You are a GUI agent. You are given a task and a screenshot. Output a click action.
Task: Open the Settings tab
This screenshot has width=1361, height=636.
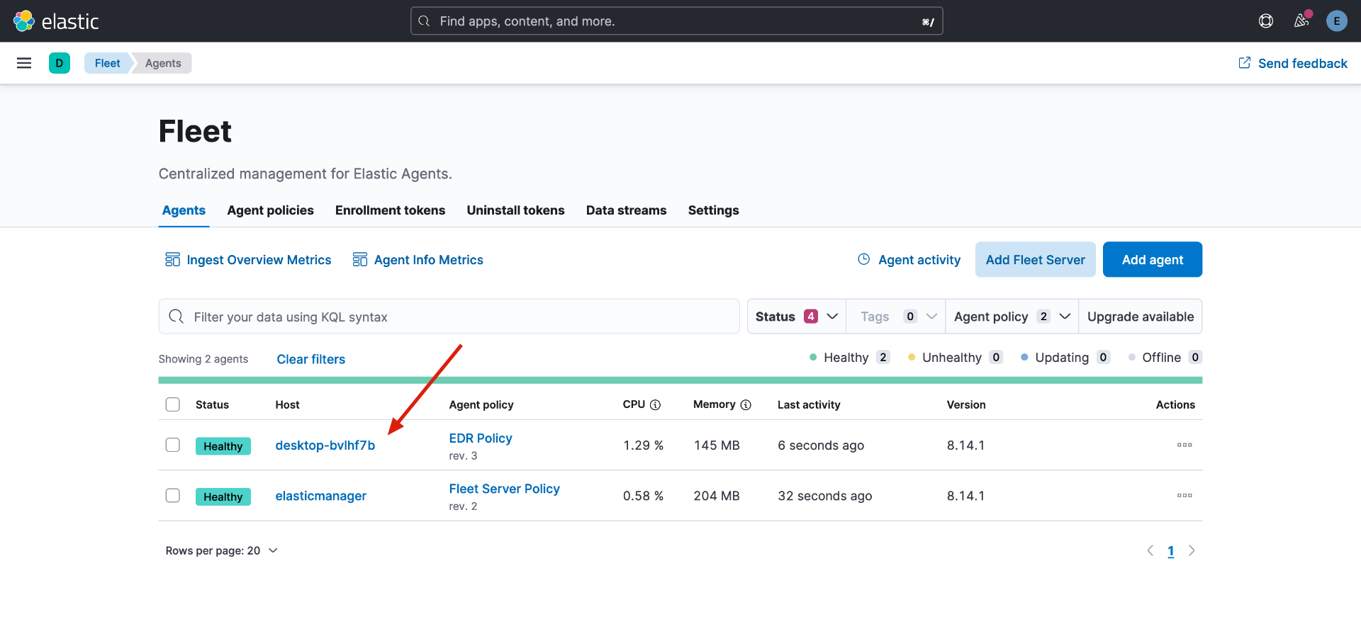(x=713, y=210)
